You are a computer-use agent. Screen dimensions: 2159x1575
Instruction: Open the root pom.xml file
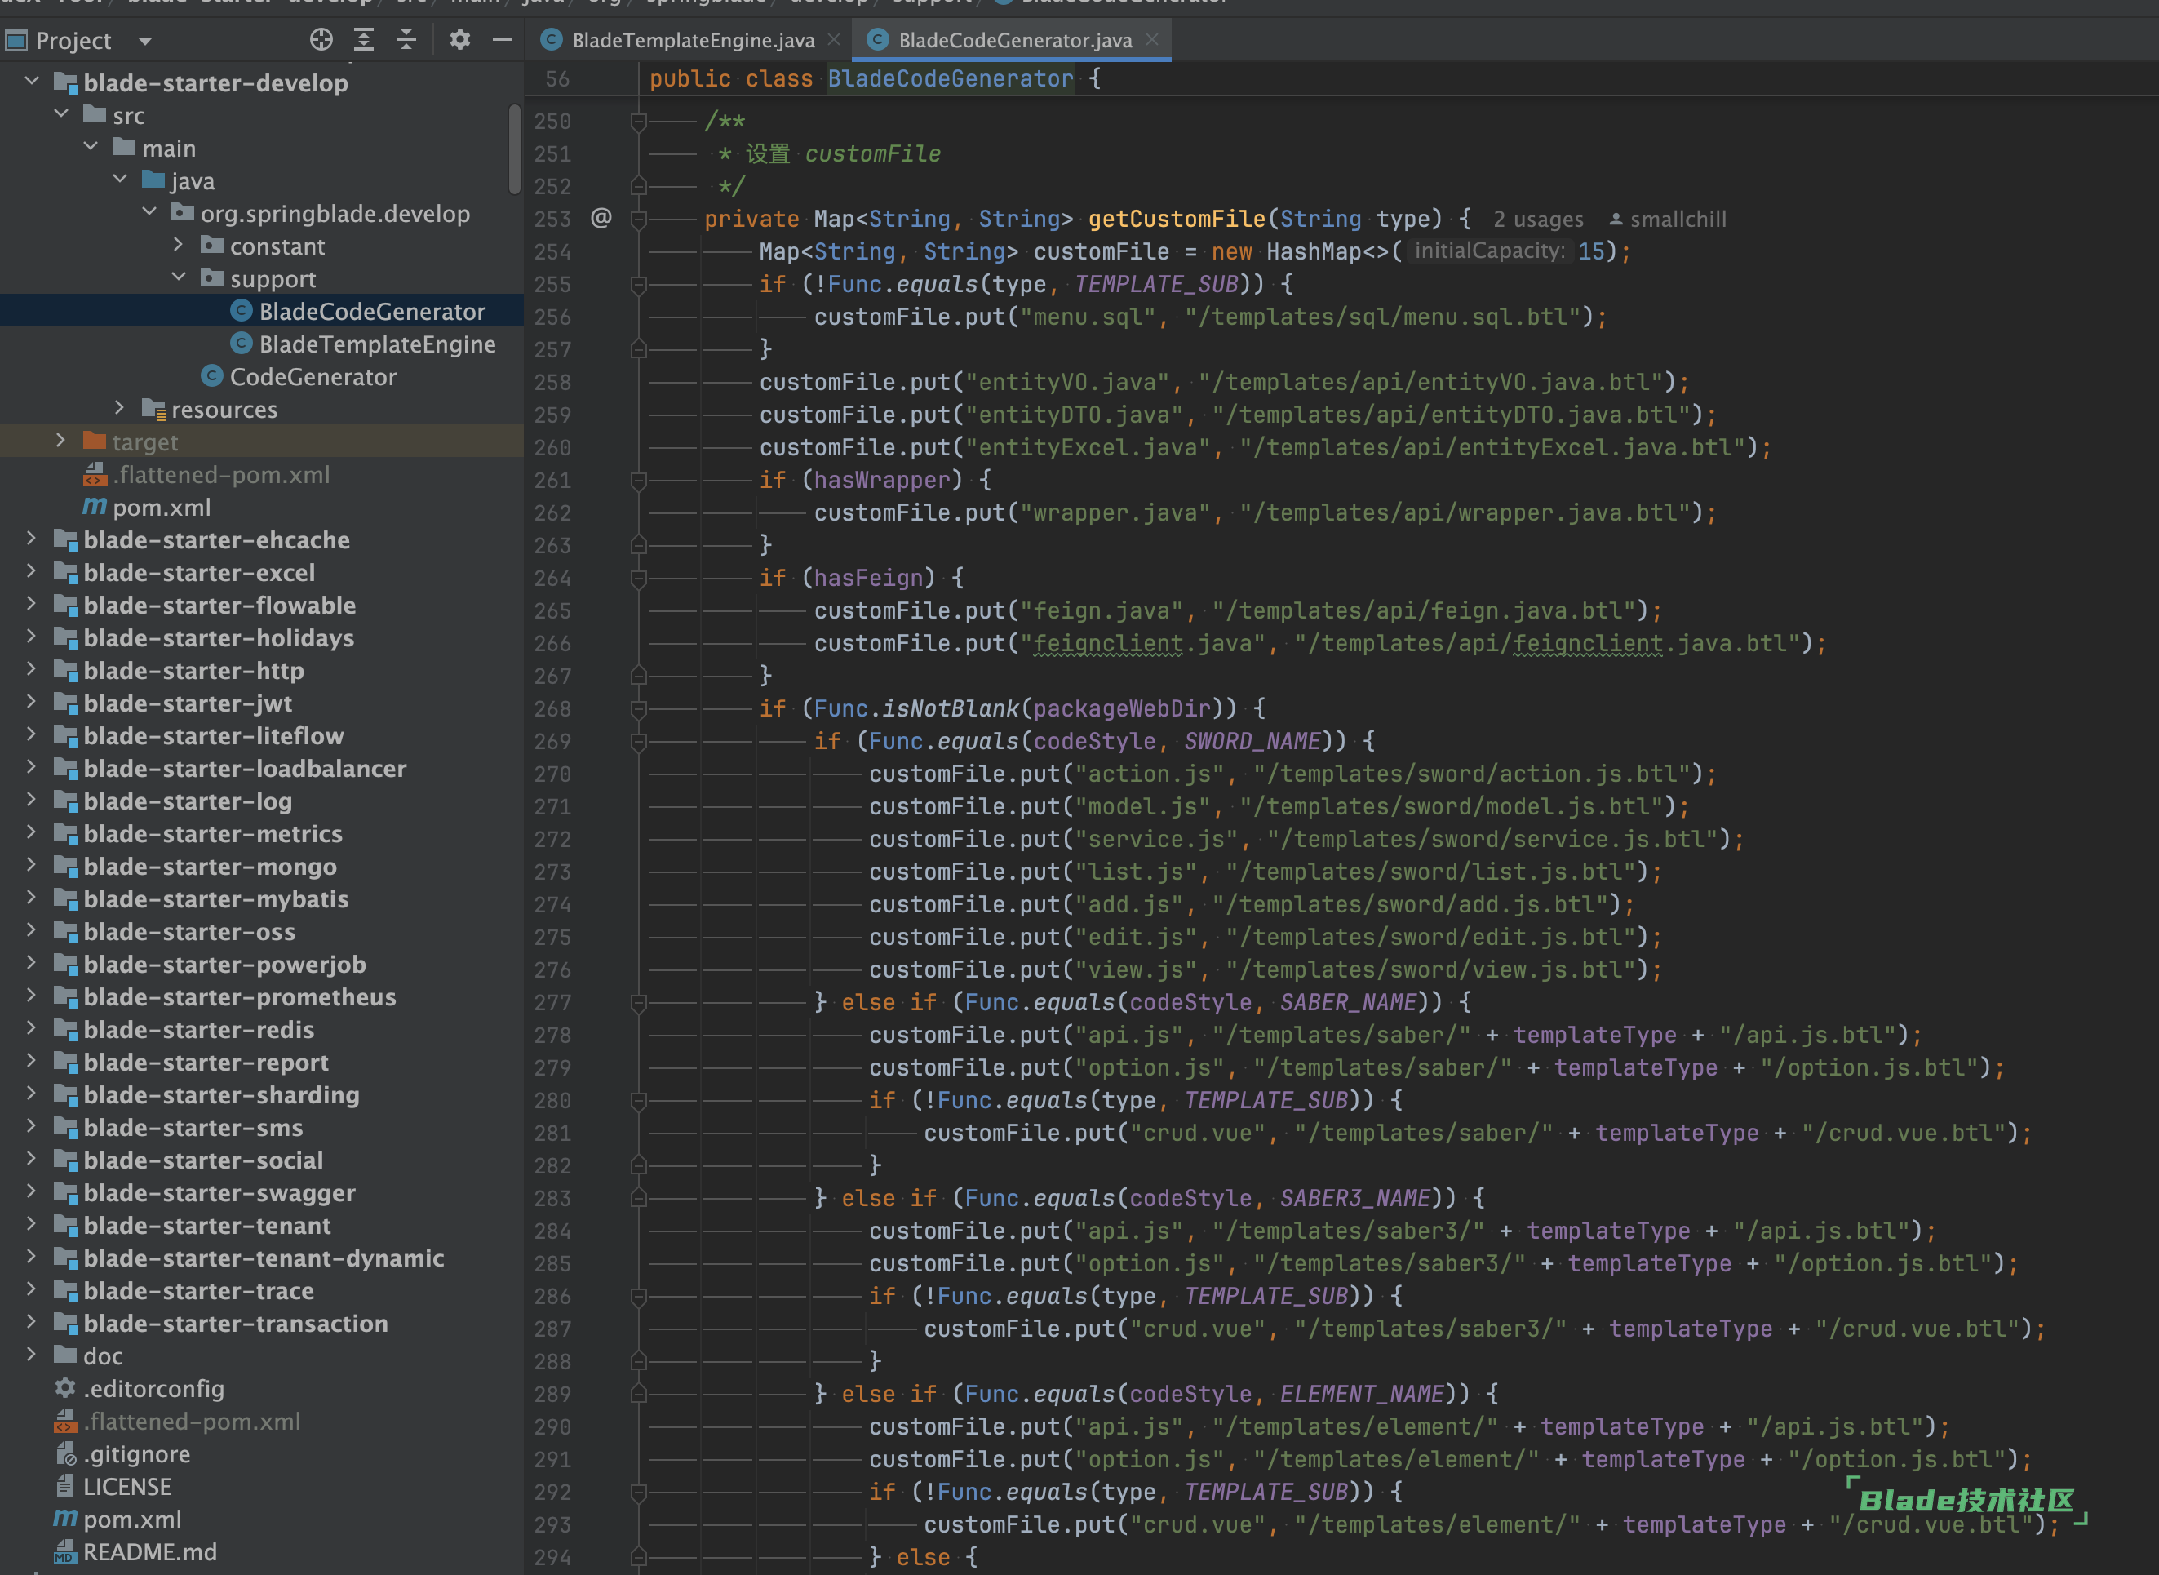coord(131,1519)
